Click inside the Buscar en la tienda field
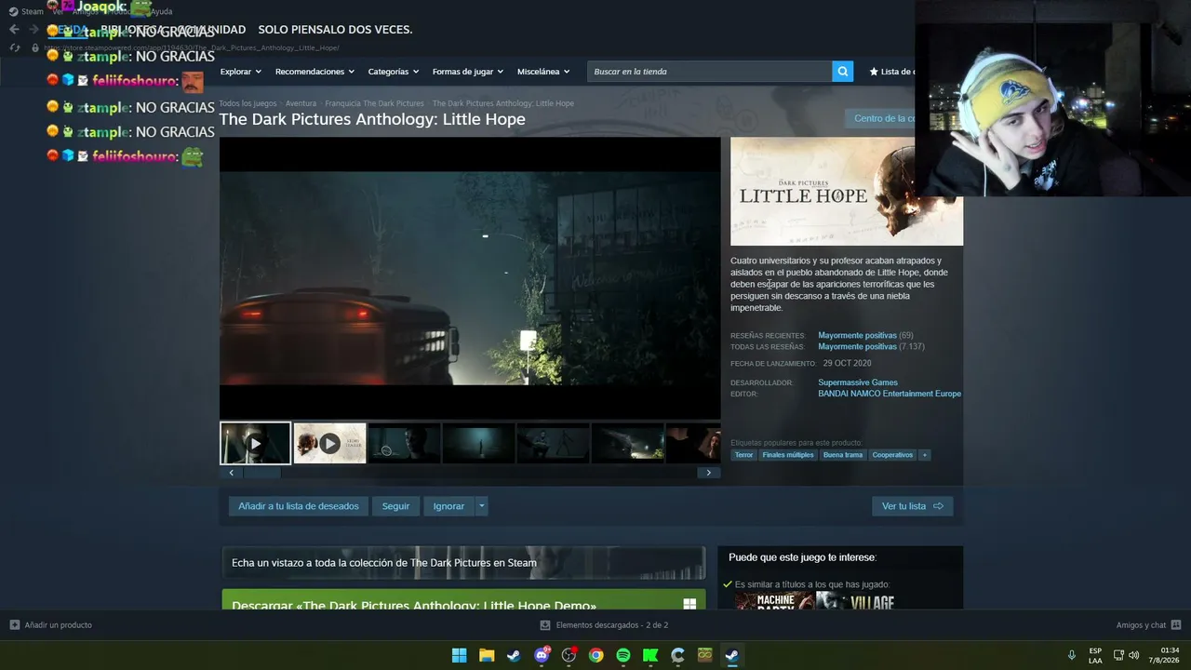The height and width of the screenshot is (670, 1191). [709, 72]
